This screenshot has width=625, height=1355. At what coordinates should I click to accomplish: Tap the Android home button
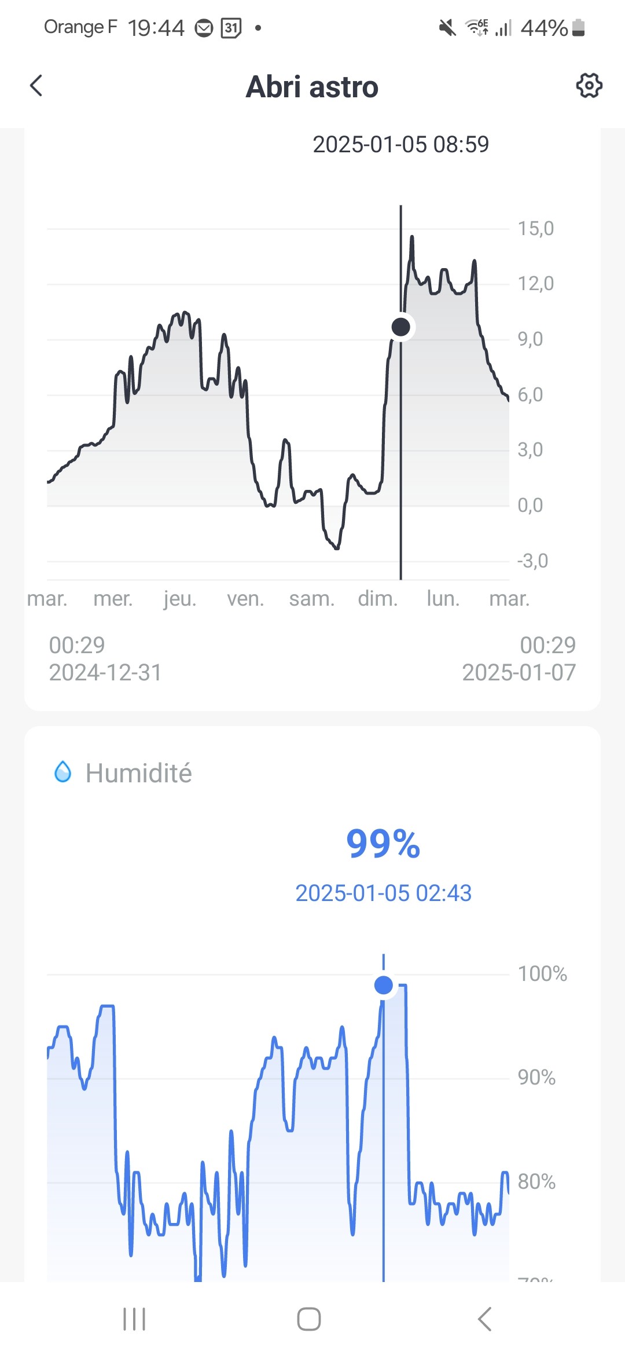coord(309,1319)
